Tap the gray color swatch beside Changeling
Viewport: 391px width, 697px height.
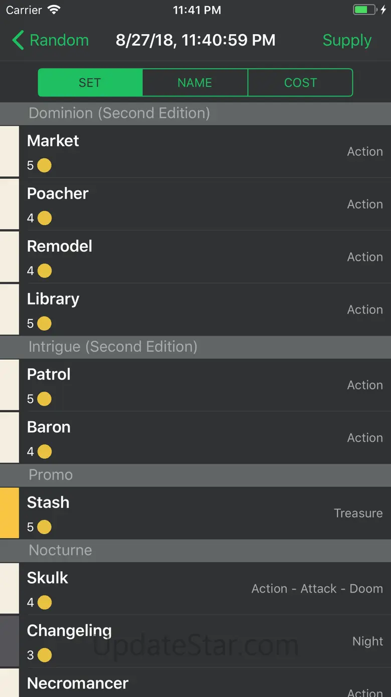point(9,641)
